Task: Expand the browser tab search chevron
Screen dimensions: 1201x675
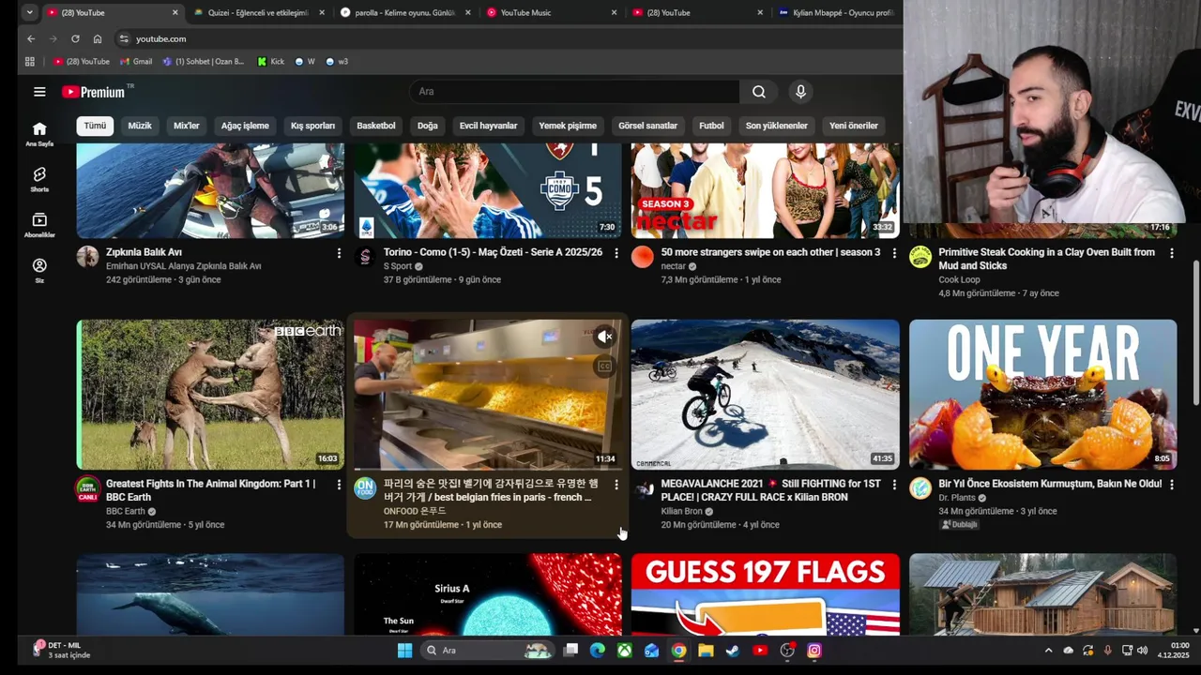Action: tap(30, 13)
